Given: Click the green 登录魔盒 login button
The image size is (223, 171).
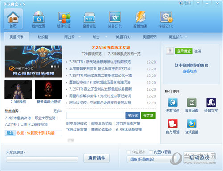Looking at the screenshot, I should 184,51.
